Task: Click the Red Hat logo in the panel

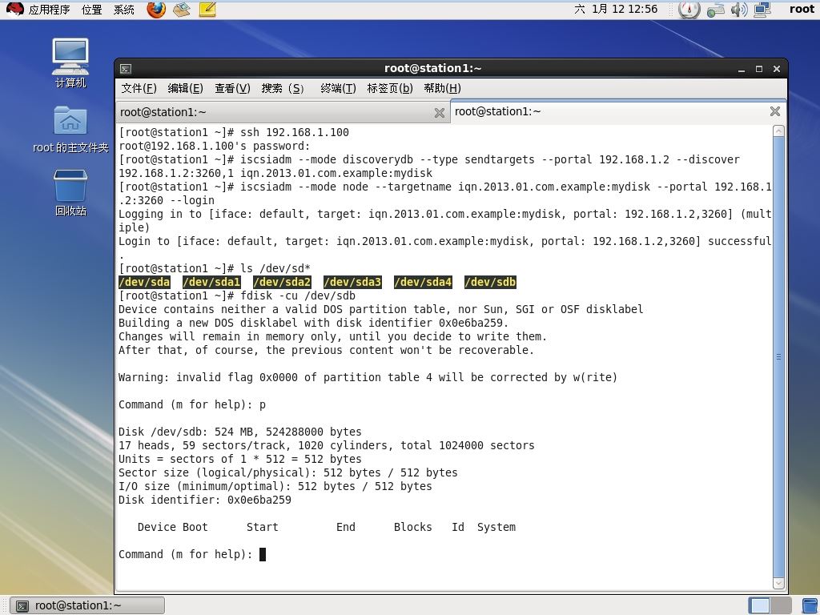Action: (x=15, y=9)
